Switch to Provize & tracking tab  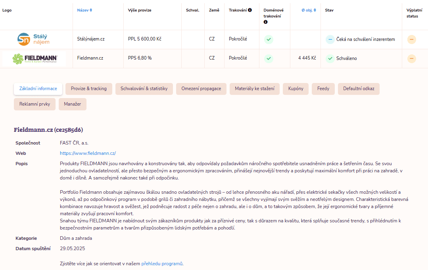[x=89, y=89]
